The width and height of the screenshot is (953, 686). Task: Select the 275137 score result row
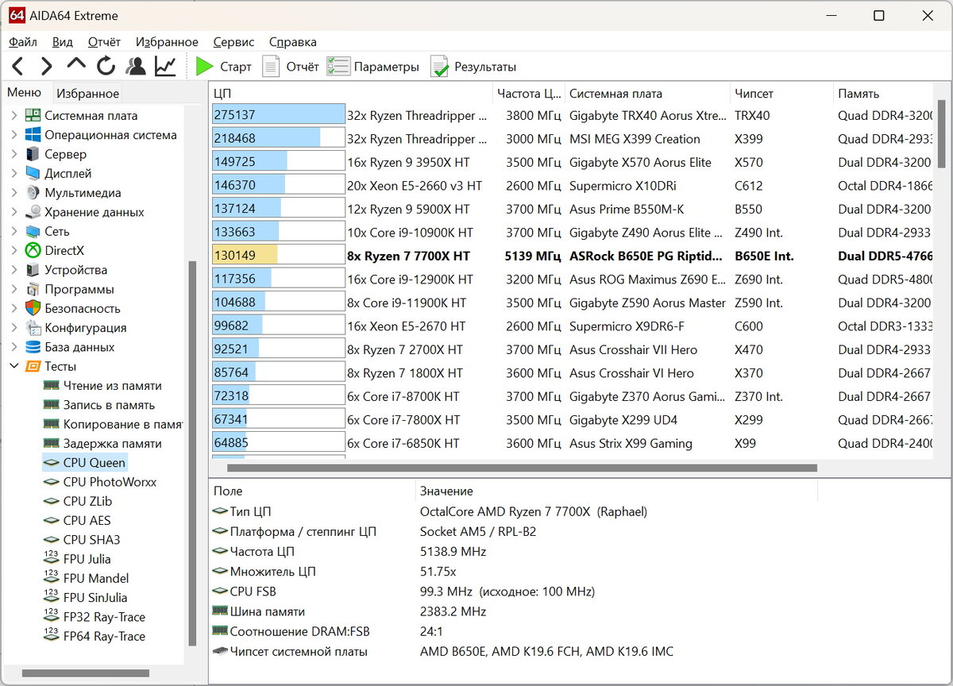(572, 115)
